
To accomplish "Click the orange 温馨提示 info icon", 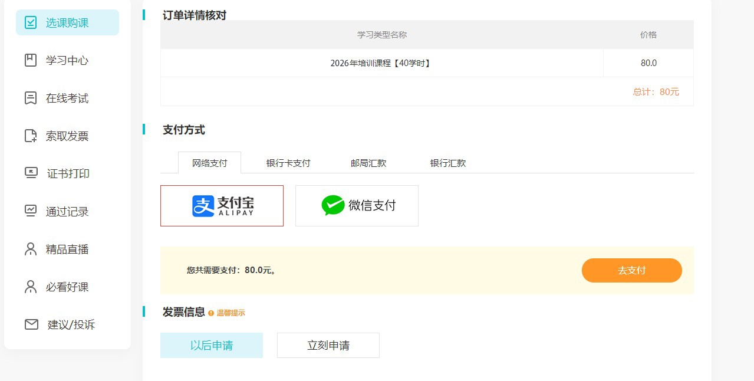I will [x=211, y=313].
